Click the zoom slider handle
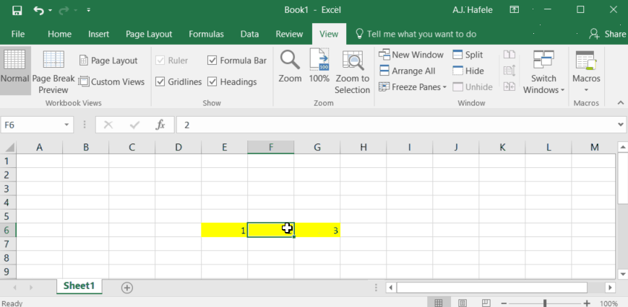Image resolution: width=628 pixels, height=307 pixels. coord(545,303)
